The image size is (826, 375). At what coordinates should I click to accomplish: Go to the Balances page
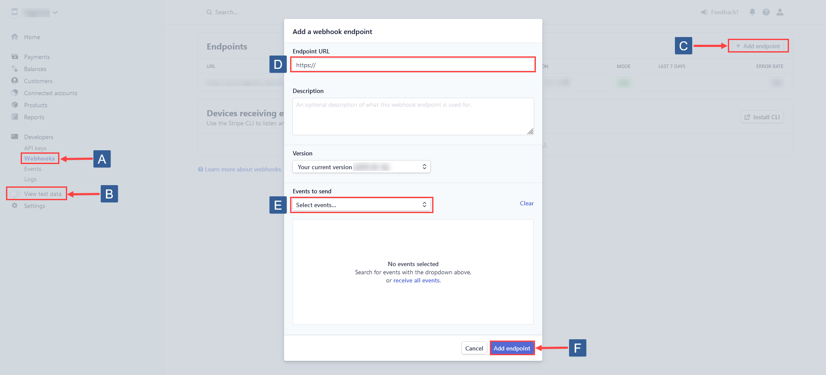35,69
